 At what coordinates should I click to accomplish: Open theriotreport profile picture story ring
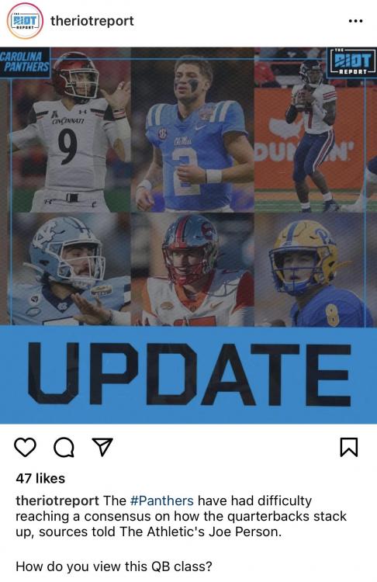pyautogui.click(x=25, y=21)
